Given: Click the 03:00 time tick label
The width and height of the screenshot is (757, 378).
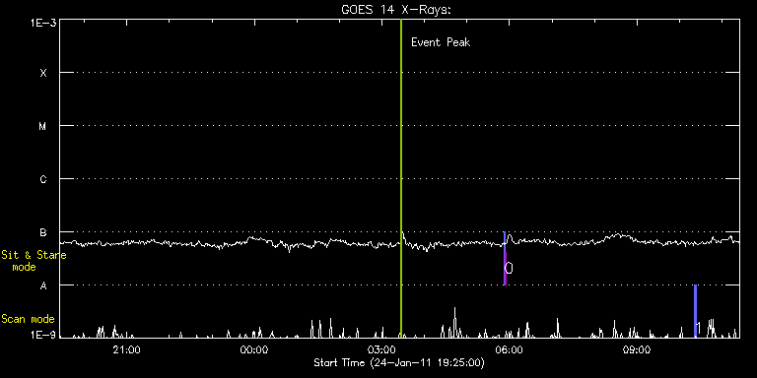Looking at the screenshot, I should (381, 349).
